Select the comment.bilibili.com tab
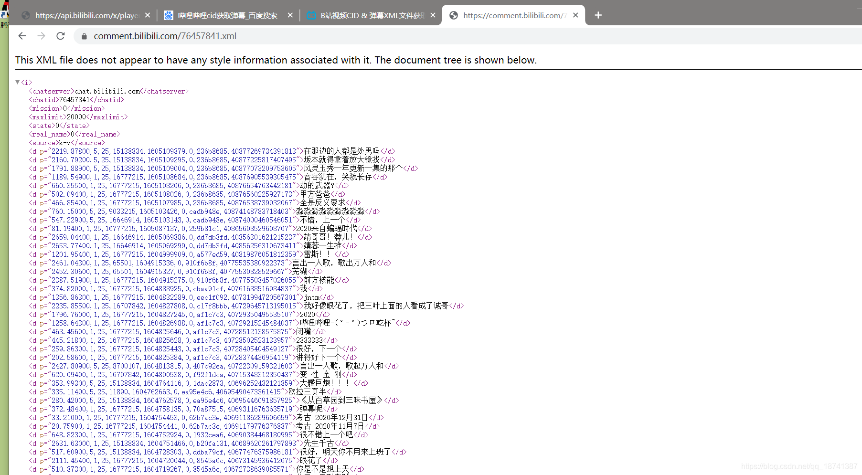This screenshot has width=862, height=475. click(513, 15)
